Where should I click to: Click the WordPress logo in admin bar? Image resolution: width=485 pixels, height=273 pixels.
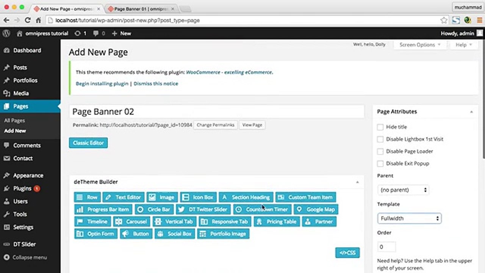[x=6, y=33]
